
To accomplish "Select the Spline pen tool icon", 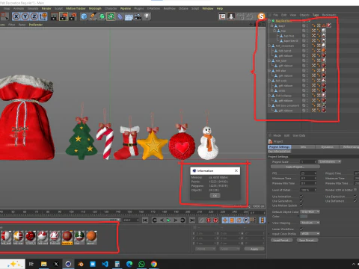I will (x=93, y=16).
